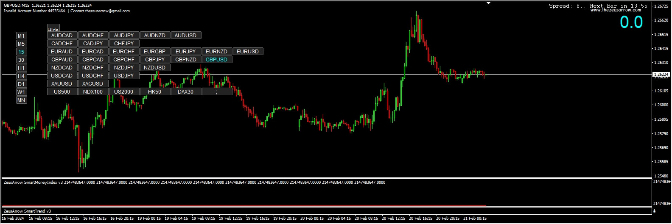
Task: Click the chart shift triangle marker
Action: coord(488,3)
